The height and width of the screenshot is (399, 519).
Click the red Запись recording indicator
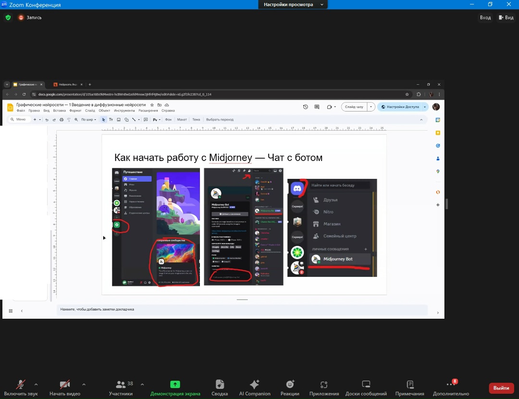click(x=30, y=18)
